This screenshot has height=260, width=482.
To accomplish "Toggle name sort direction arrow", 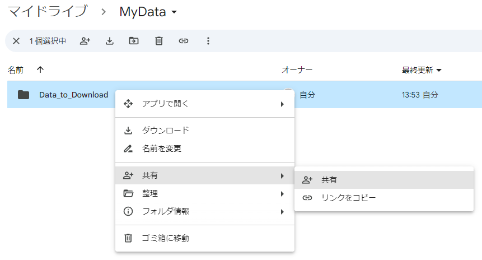I will [40, 70].
